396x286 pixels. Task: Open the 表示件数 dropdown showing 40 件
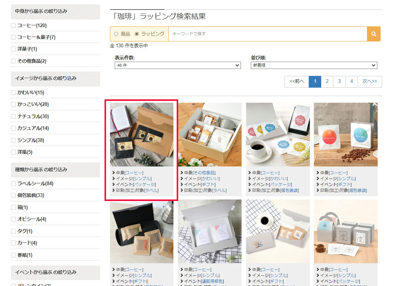coord(177,65)
